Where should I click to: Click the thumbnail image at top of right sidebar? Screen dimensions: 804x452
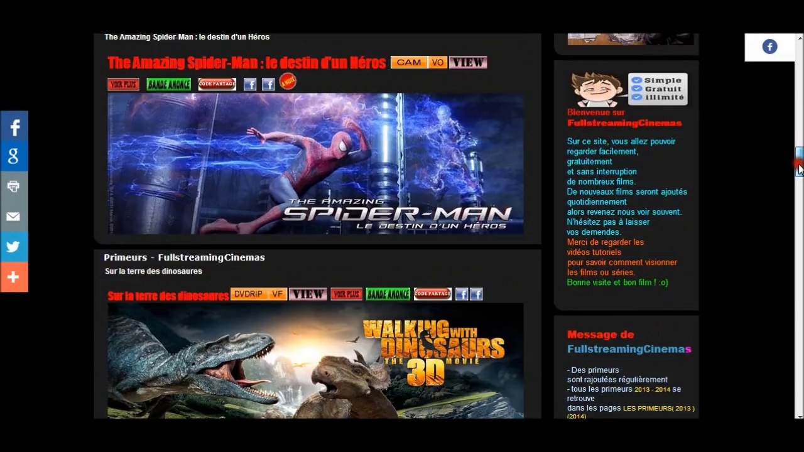click(631, 39)
